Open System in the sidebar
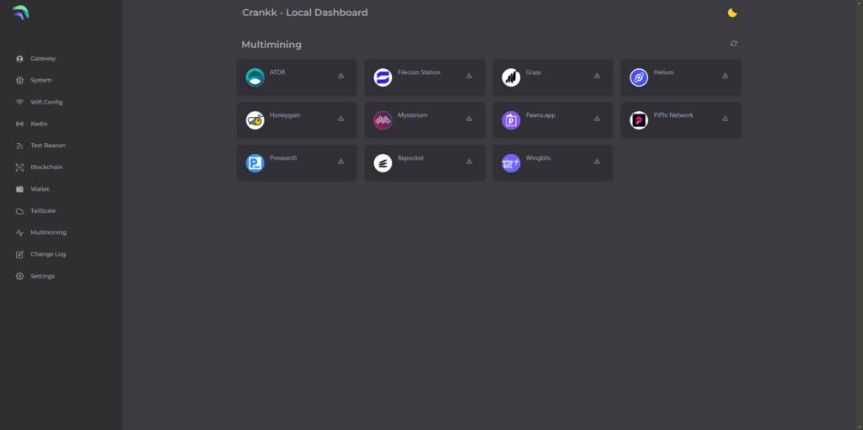The image size is (863, 430). (41, 80)
